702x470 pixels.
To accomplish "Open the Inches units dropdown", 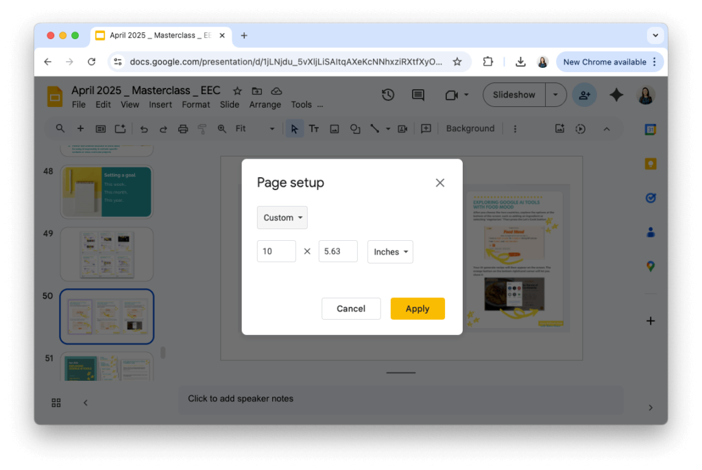I will (390, 252).
